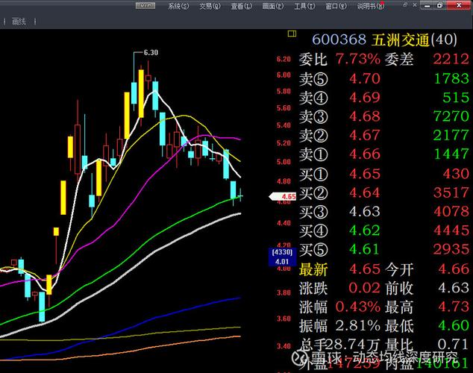The width and height of the screenshot is (473, 373).
Task: Click the 前收 value 4.63
Action: [x=454, y=288]
